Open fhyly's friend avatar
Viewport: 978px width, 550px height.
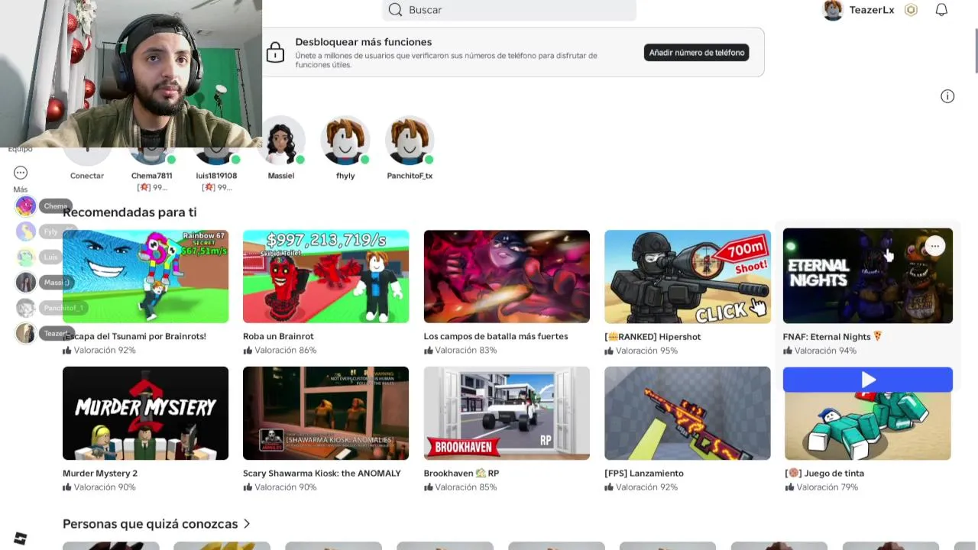pos(345,142)
